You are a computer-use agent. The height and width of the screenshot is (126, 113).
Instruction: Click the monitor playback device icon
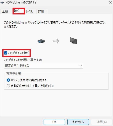click(x=73, y=41)
